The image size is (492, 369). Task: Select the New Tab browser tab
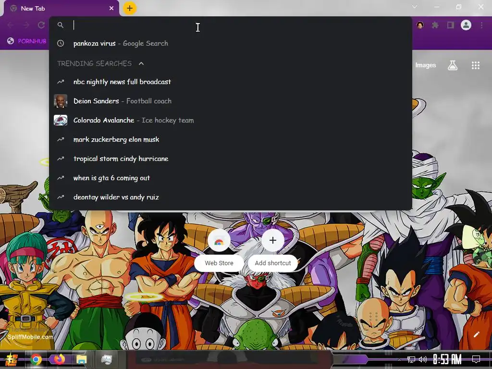[x=61, y=8]
